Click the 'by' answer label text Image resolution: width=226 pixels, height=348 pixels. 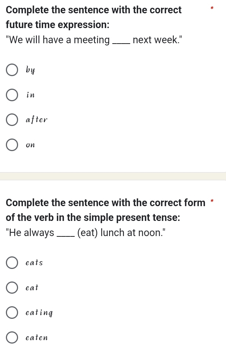[x=31, y=70]
